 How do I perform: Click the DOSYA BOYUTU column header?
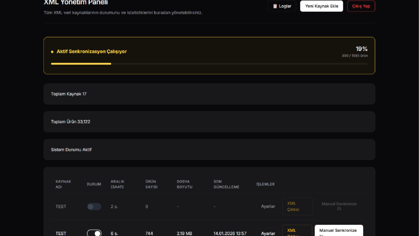[x=184, y=184]
